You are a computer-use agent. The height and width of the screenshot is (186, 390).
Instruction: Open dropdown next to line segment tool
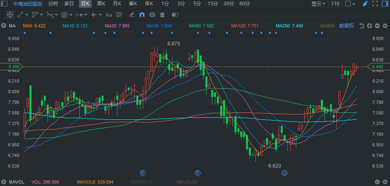coord(26,15)
